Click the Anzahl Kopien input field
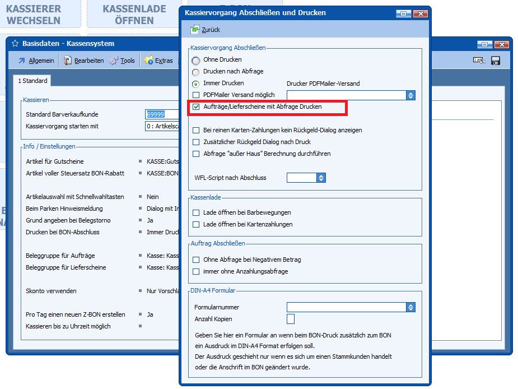 pos(291,319)
